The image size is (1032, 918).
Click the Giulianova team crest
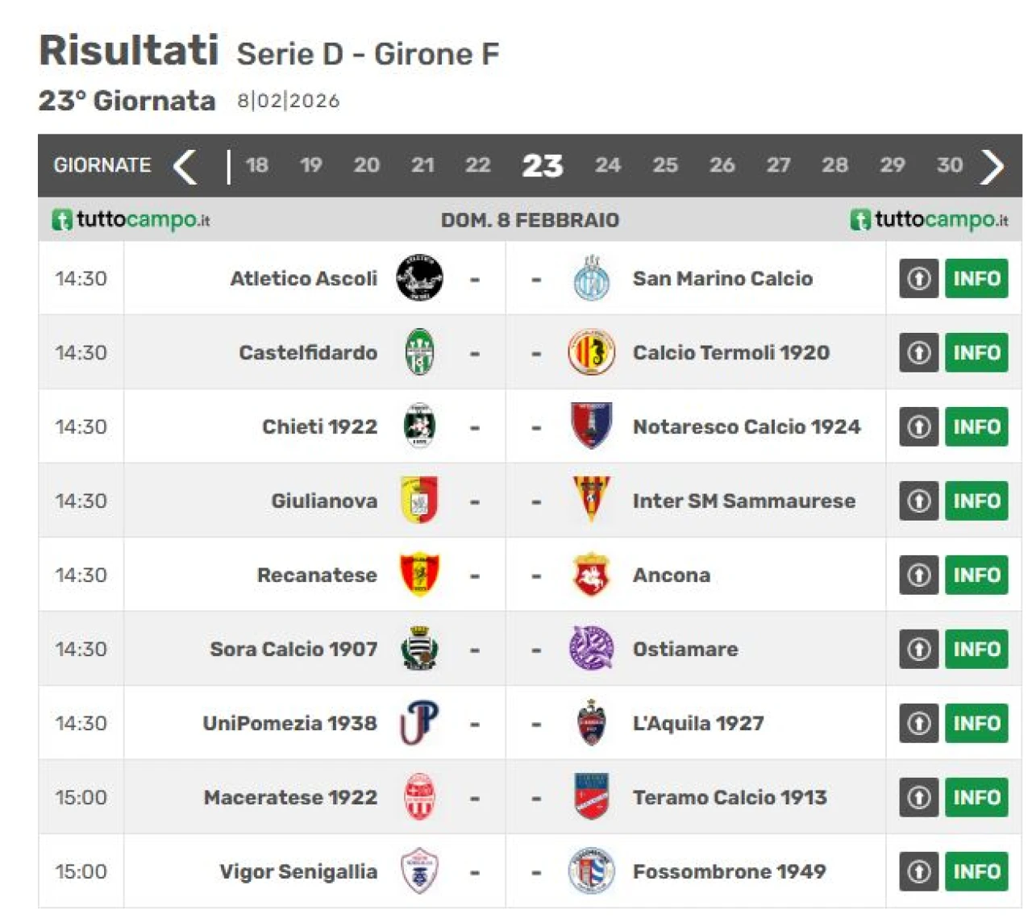(419, 501)
